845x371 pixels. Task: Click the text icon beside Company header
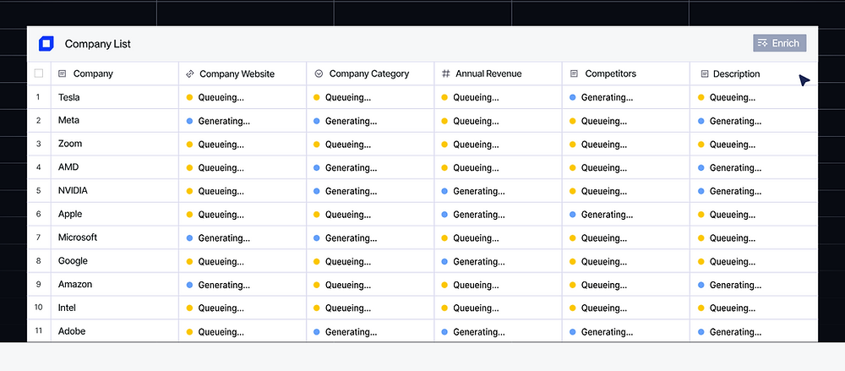click(x=62, y=74)
